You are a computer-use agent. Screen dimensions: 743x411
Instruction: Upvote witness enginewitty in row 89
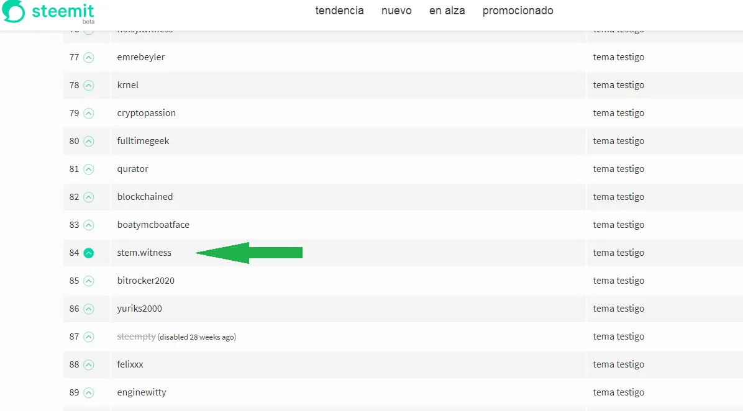[89, 393]
